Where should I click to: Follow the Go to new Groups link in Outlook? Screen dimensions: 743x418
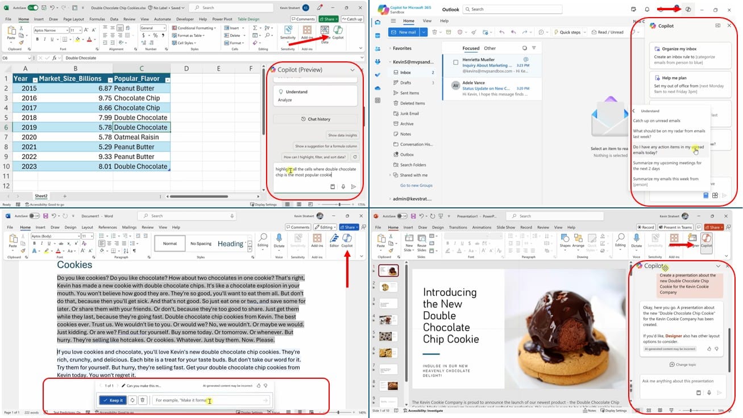click(x=416, y=185)
